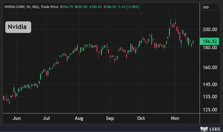Click the Nvidia label box
Image resolution: width=223 pixels, height=132 pixels.
[18, 27]
